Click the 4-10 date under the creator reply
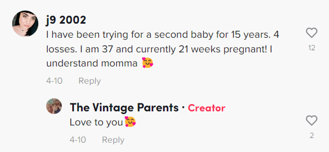329x152 pixels. coord(78,140)
